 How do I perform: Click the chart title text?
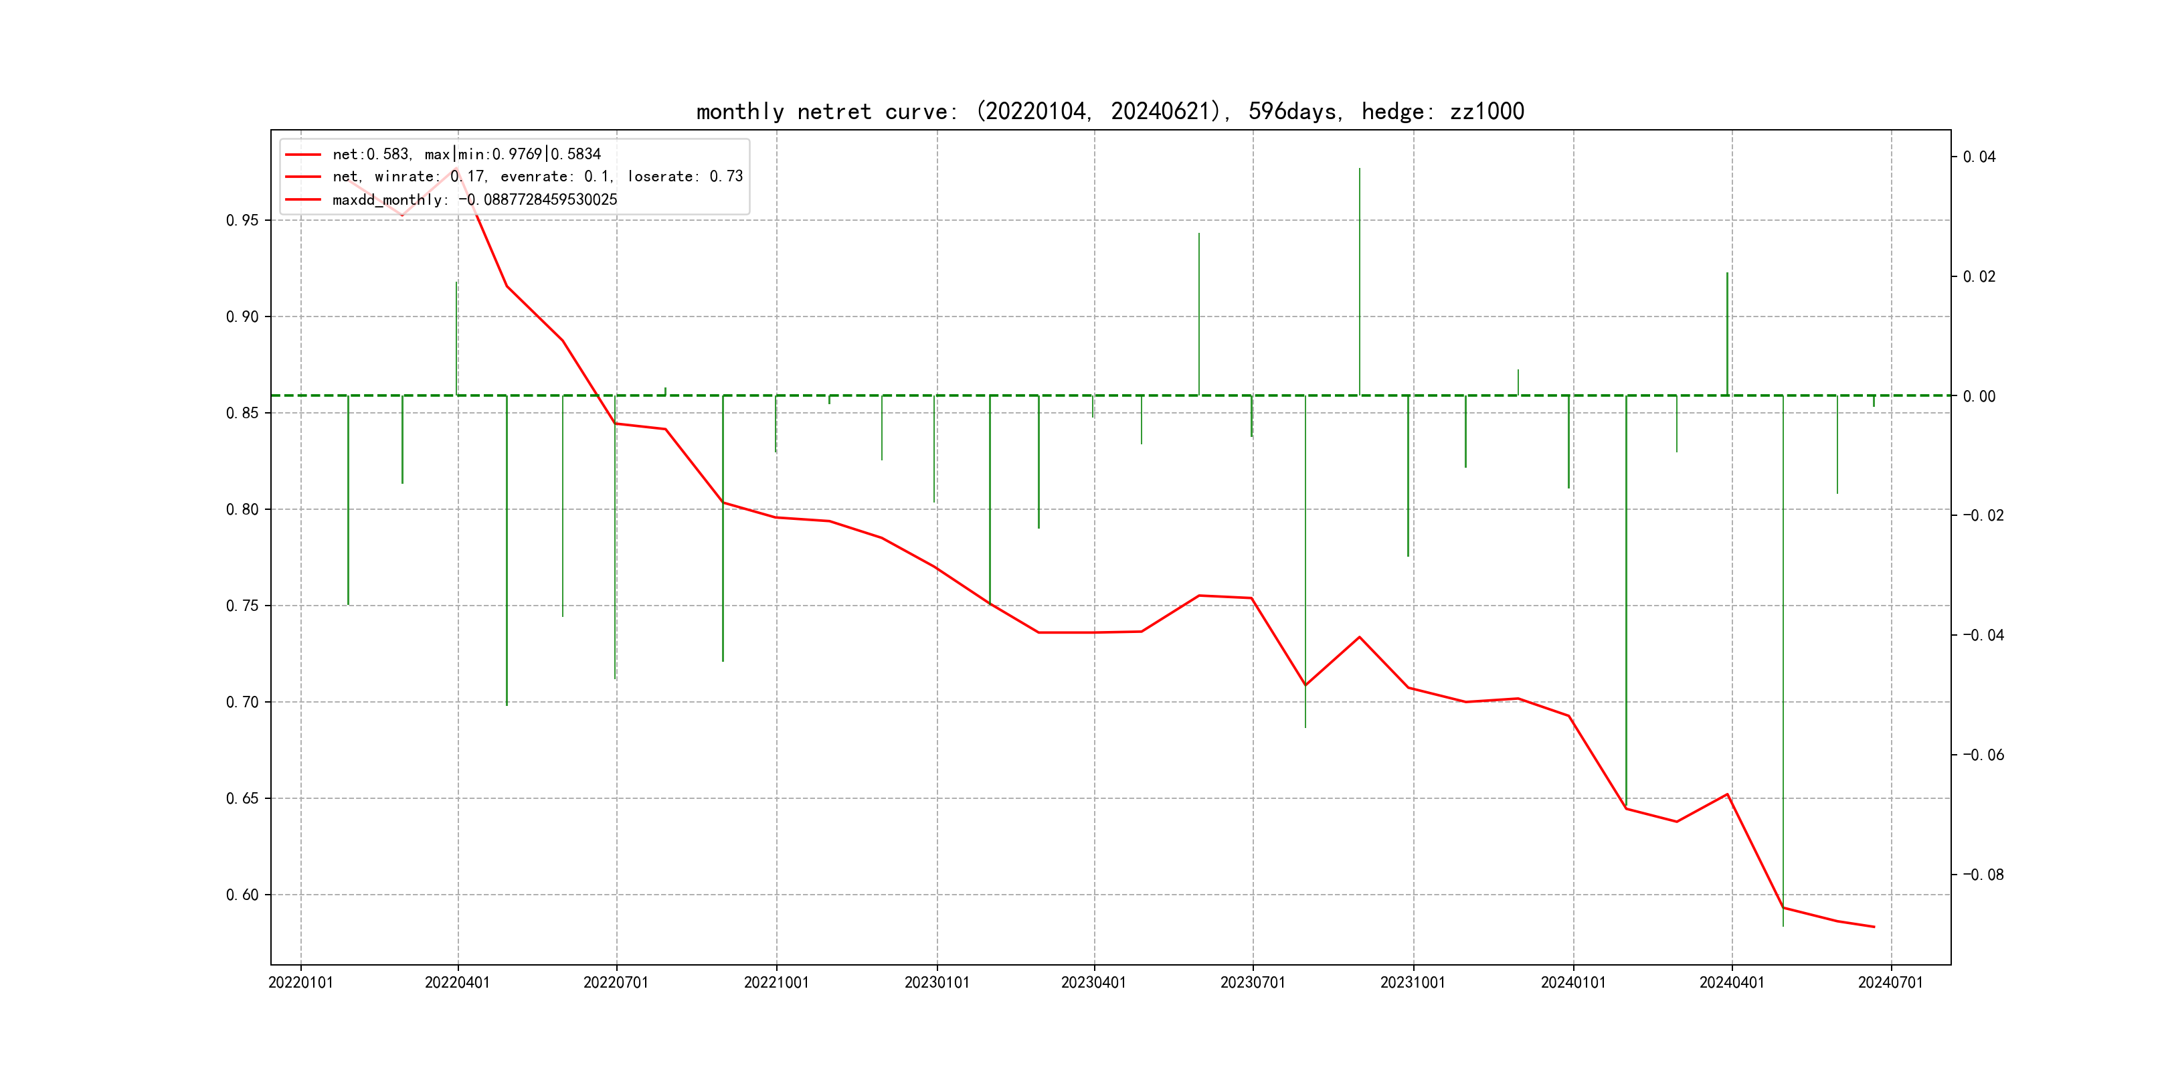coord(1109,111)
